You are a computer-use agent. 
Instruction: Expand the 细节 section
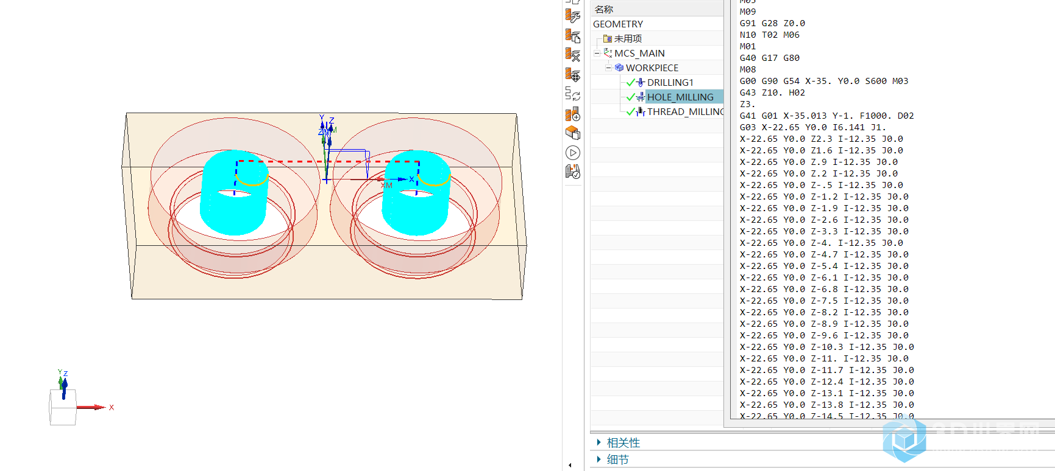pos(599,459)
